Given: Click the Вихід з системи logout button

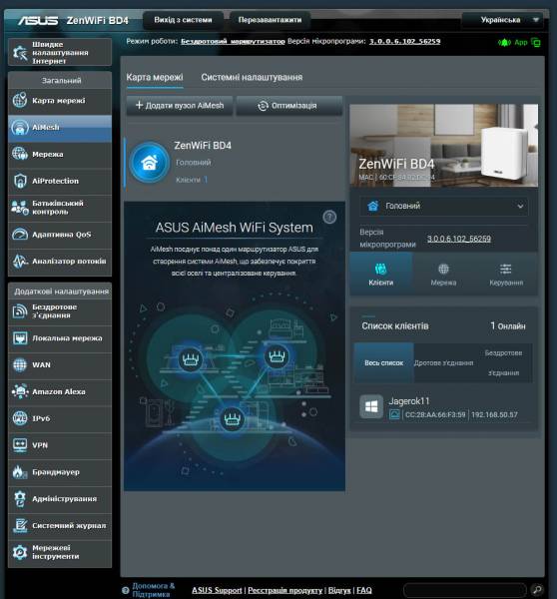Looking at the screenshot, I should pos(183,20).
